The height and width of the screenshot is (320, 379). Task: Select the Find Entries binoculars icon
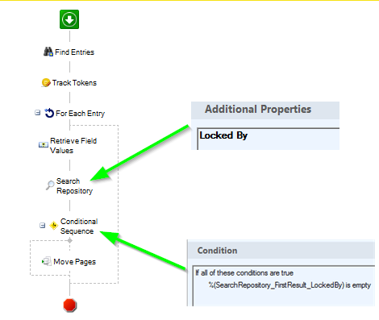48,52
